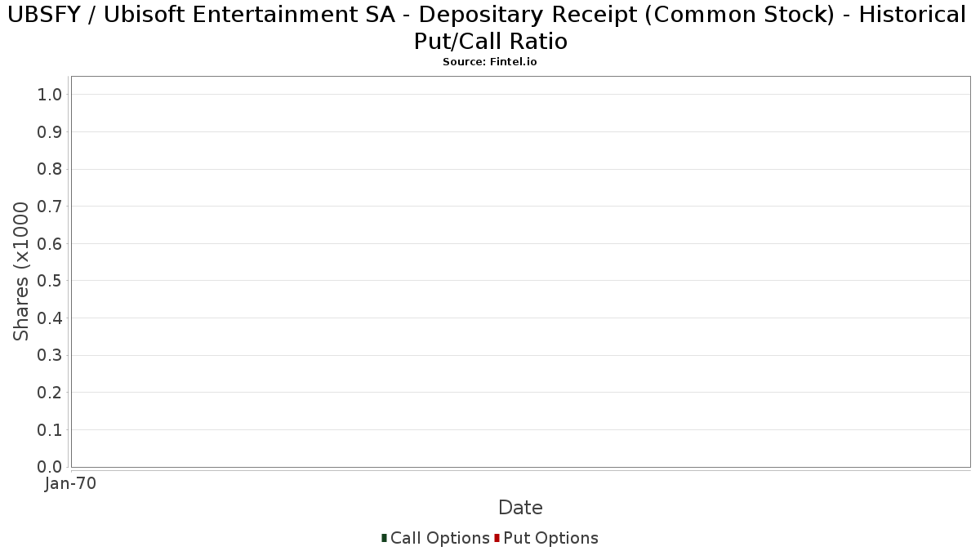Toggle the Put Options legend label
This screenshot has width=980, height=551.
tap(550, 538)
